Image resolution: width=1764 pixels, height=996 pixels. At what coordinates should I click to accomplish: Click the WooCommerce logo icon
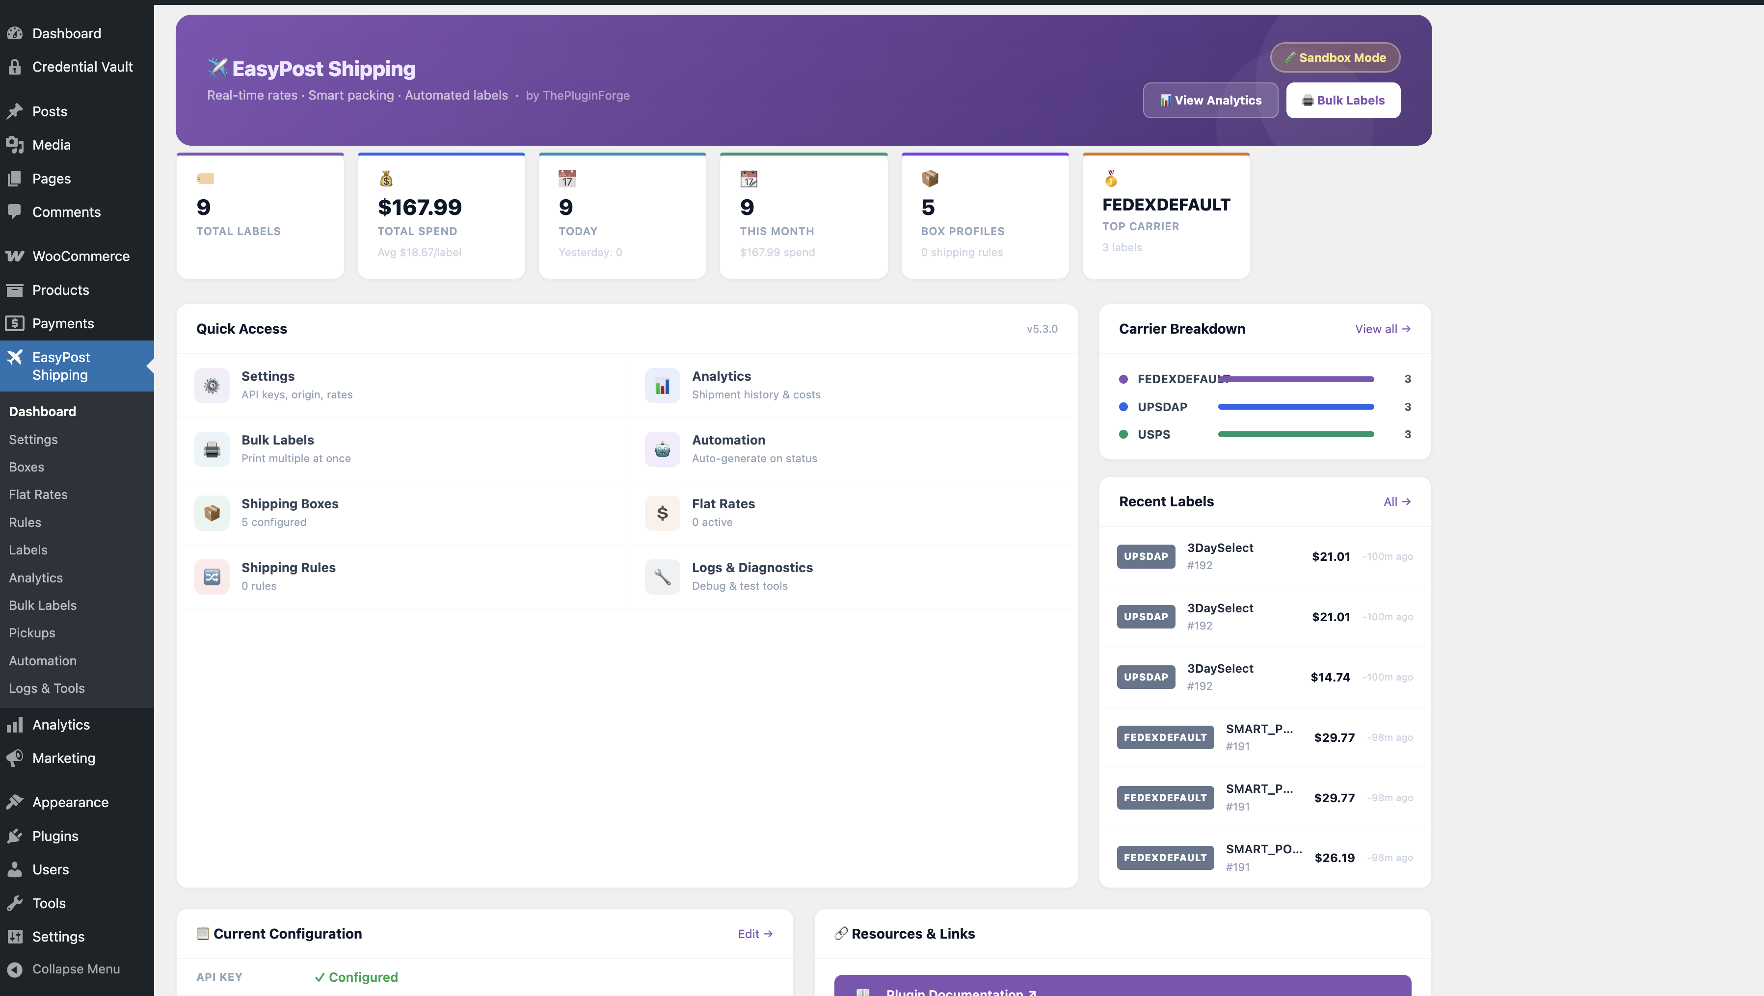(15, 256)
